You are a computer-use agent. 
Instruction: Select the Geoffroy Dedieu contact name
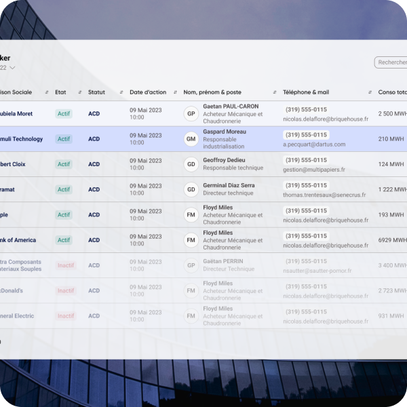[x=224, y=161]
